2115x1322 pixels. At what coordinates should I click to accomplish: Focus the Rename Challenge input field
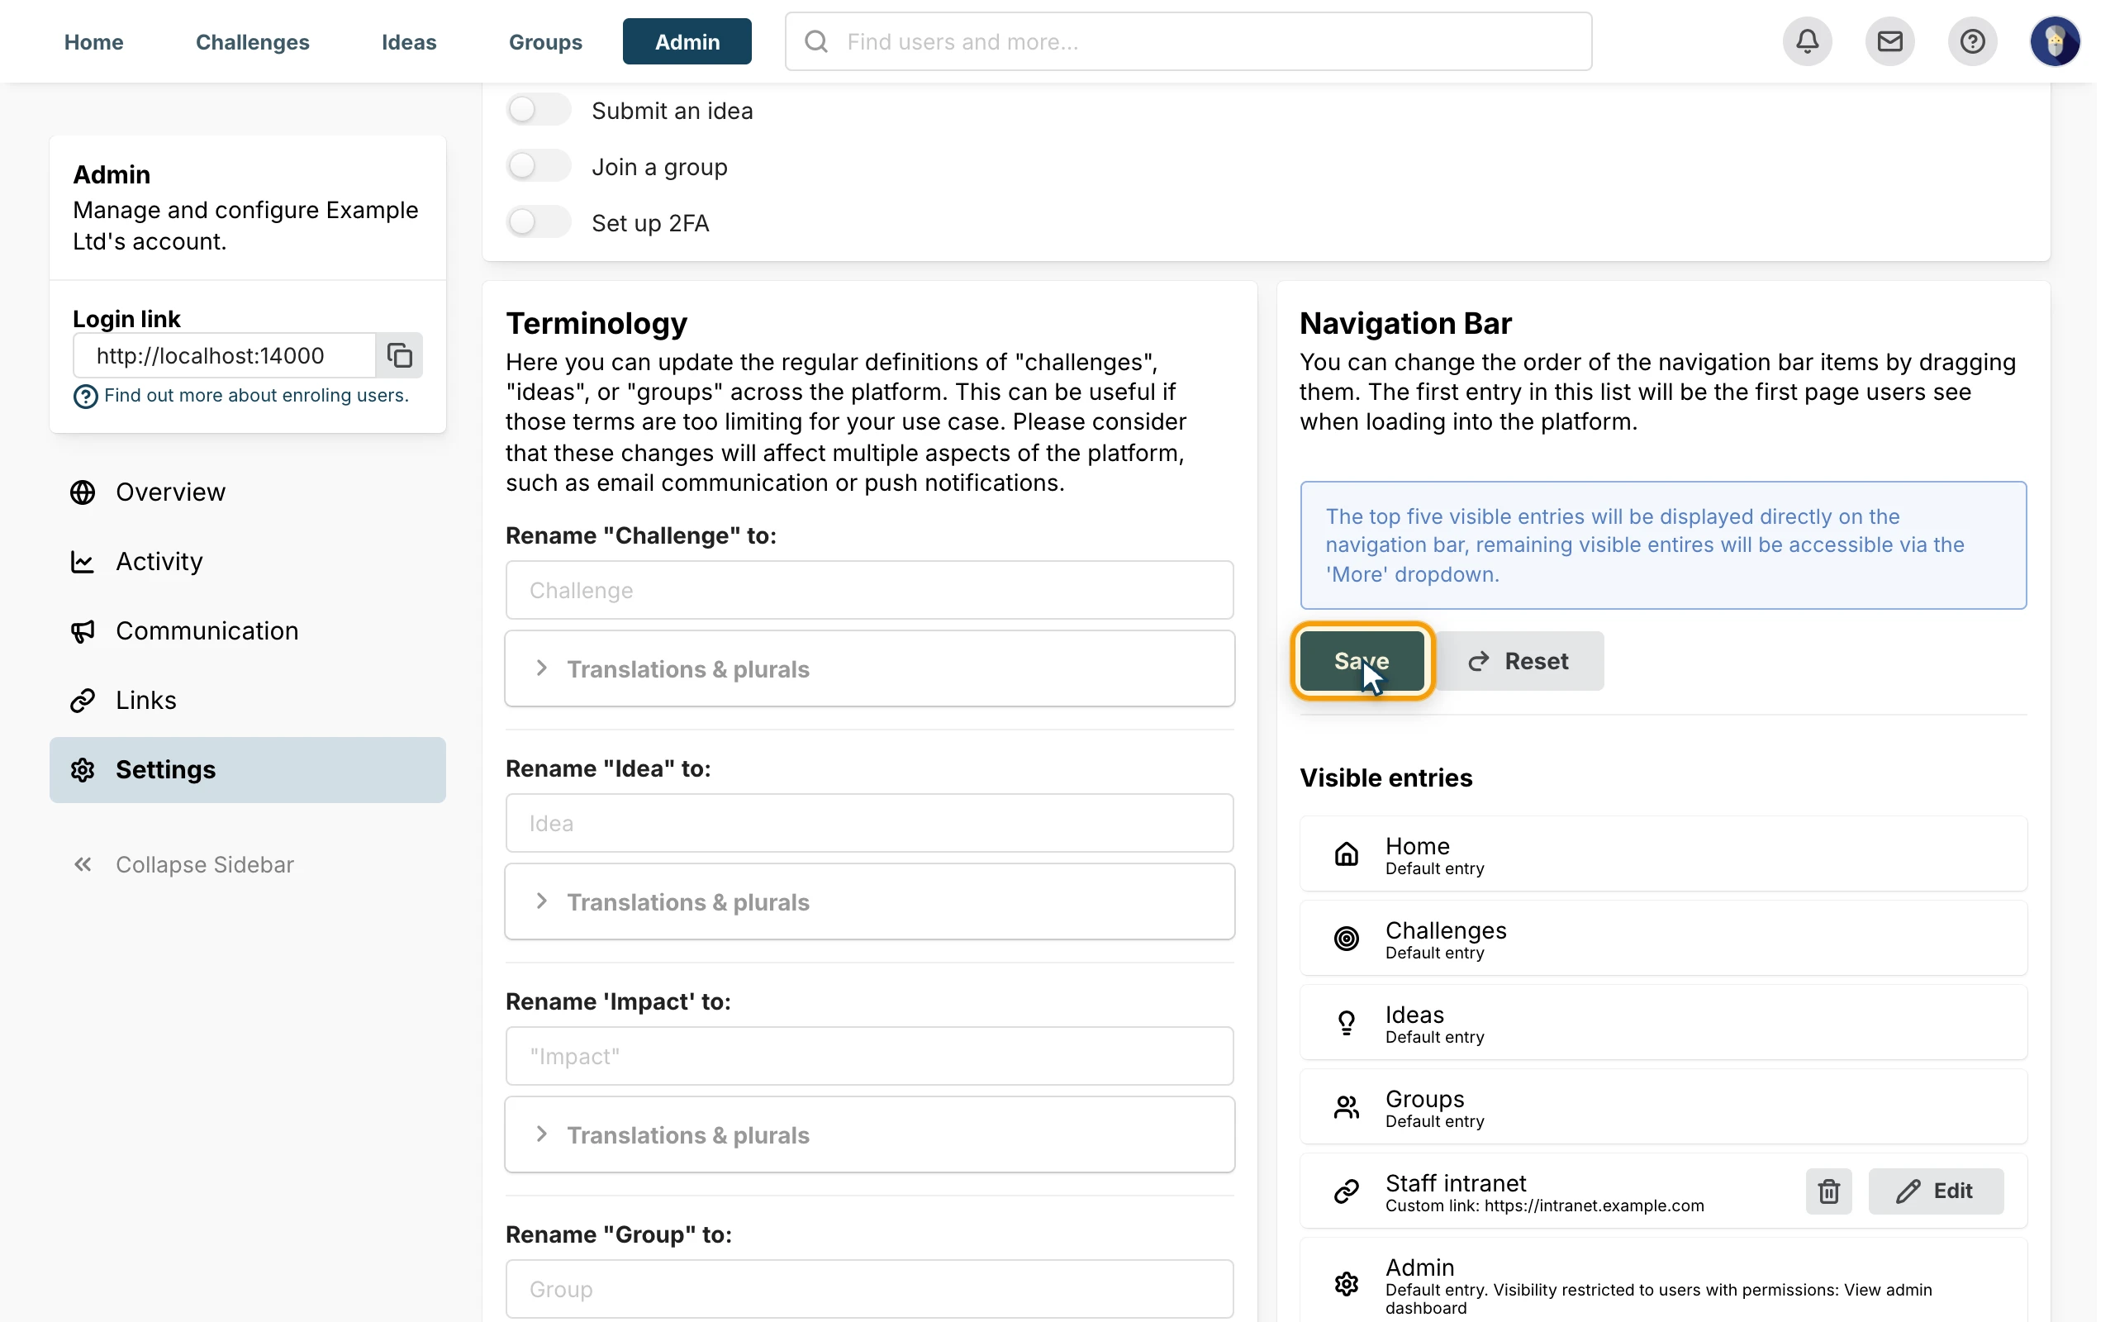[x=870, y=590]
